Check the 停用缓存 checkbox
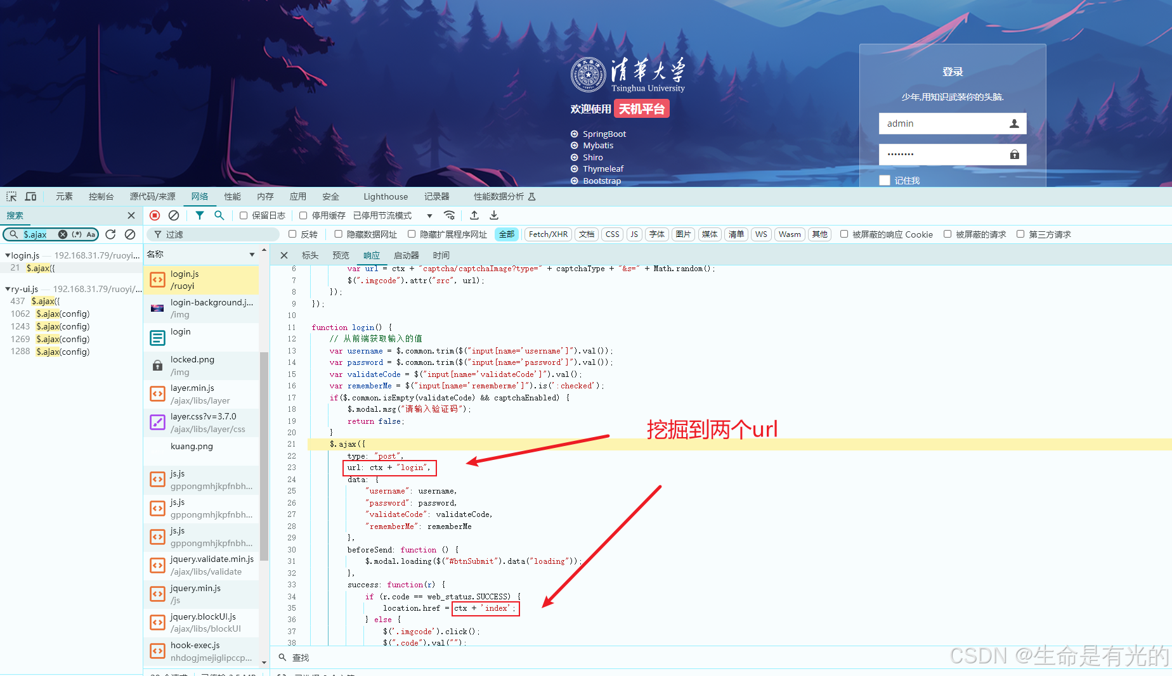The image size is (1172, 676). pyautogui.click(x=303, y=215)
